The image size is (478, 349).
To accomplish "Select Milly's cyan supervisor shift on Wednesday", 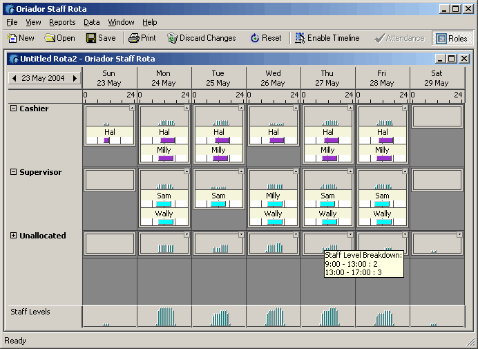I will [275, 204].
